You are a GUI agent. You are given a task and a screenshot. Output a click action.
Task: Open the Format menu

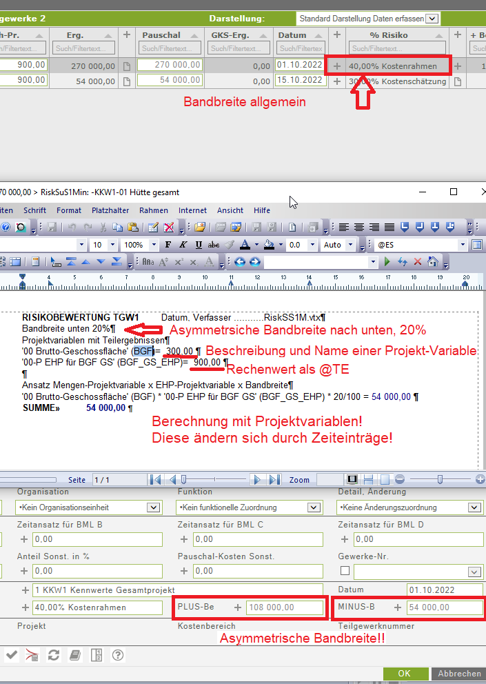[69, 210]
